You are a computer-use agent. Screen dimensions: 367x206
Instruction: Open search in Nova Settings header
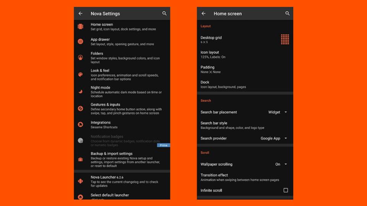coord(164,14)
